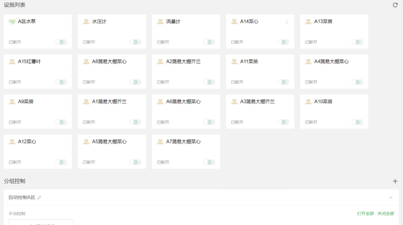Click 关闭全部 to close all devices
This screenshot has height=225, width=403.
[x=386, y=214]
